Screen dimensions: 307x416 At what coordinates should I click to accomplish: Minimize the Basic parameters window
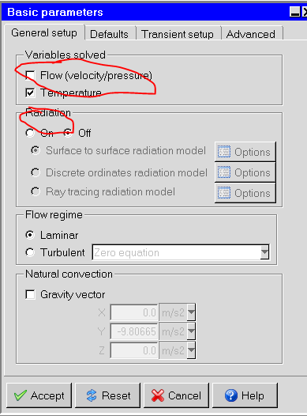295,12
